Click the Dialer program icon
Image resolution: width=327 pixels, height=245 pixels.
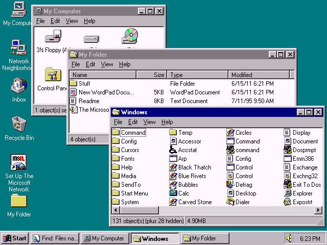[x=230, y=202]
